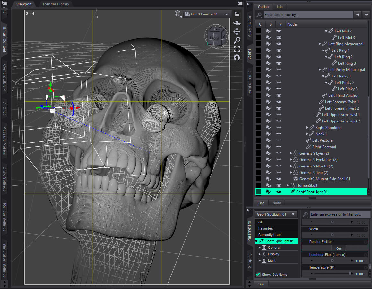This screenshot has height=289, width=372.
Task: Show the hidden Left Pinky 1 bone
Action: click(x=279, y=76)
